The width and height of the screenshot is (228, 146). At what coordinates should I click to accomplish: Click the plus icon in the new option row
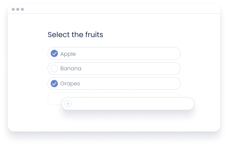68,104
